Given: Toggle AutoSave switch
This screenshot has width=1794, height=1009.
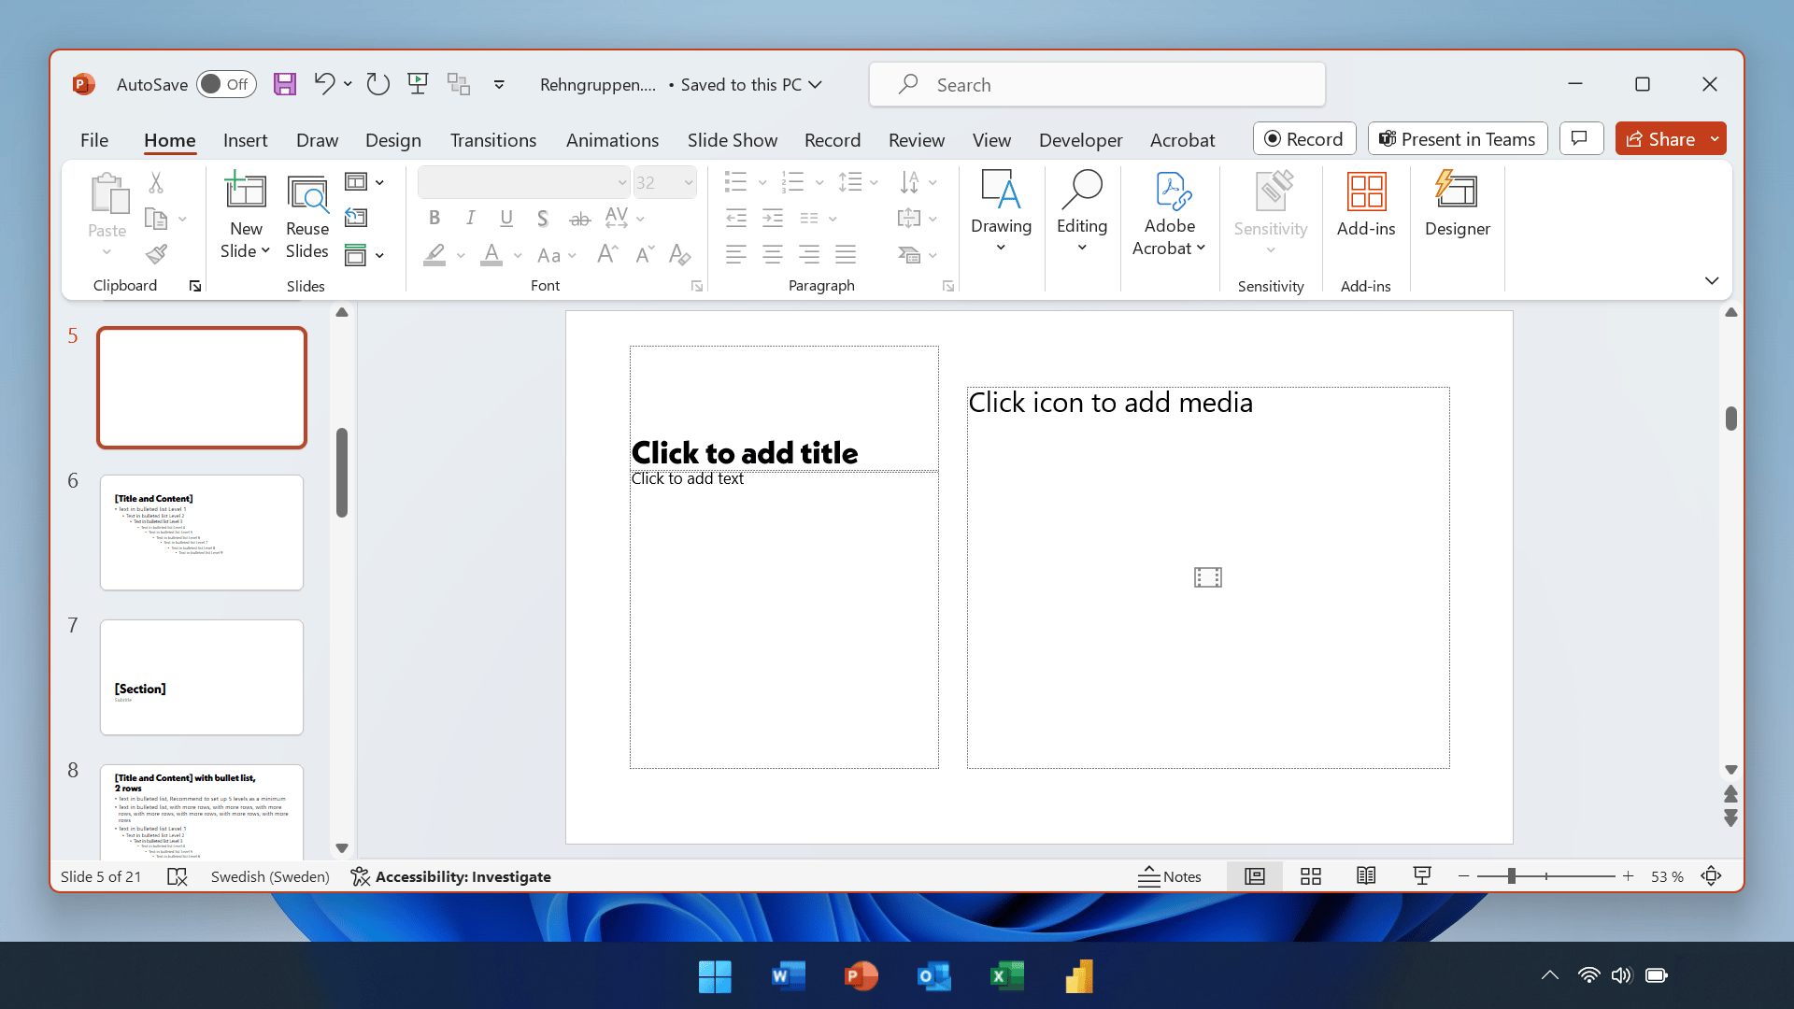Looking at the screenshot, I should pyautogui.click(x=226, y=84).
